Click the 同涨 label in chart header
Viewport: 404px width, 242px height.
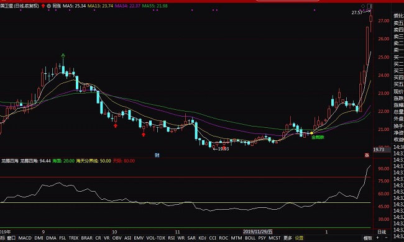(x=57, y=6)
